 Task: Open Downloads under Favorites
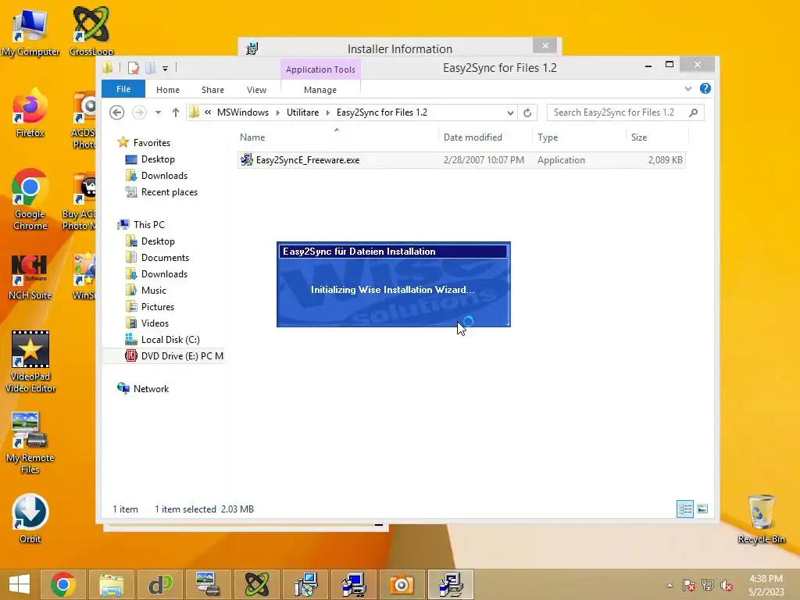pos(164,176)
